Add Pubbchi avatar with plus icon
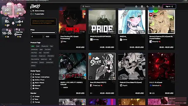This screenshot has width=188, height=106. click(x=120, y=78)
